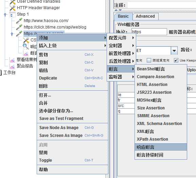Image resolution: width=196 pixels, height=178 pixels.
Task: Click 禁用 in the context menu
Action: [x=72, y=153]
